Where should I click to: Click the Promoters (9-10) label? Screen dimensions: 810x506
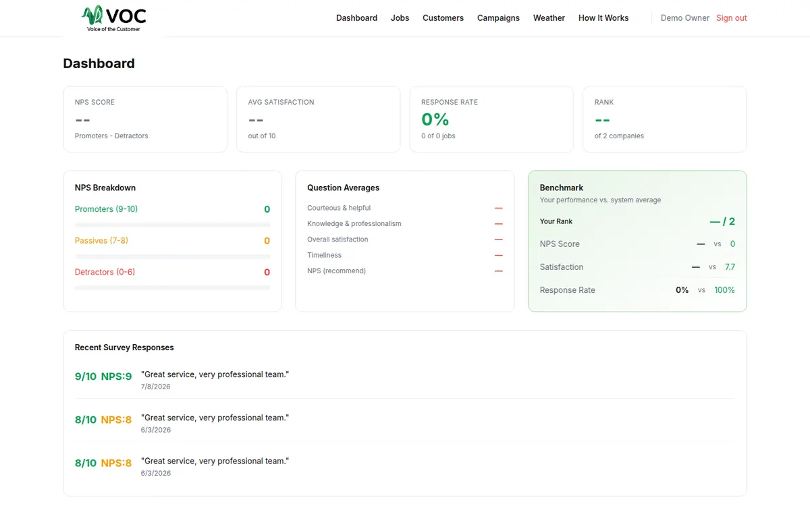pos(106,209)
